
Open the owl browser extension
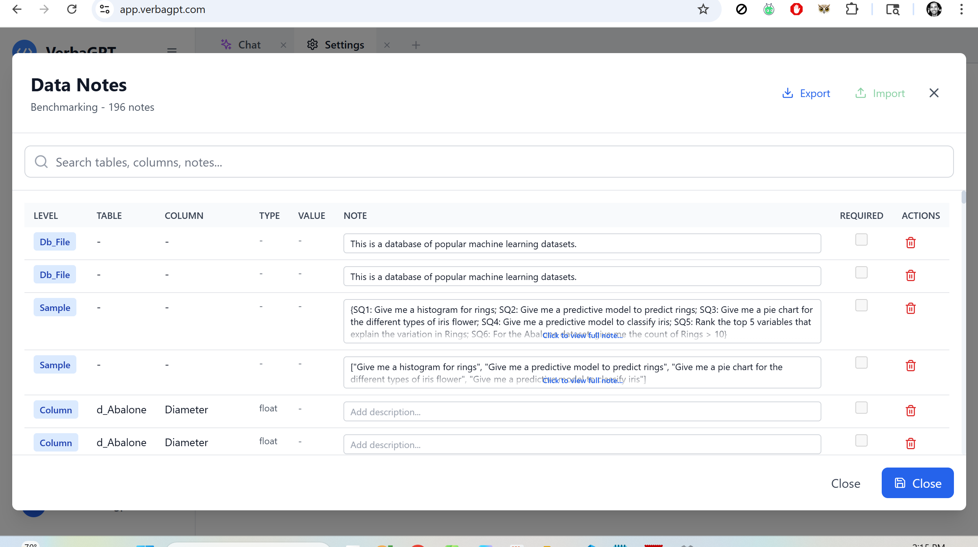pos(824,9)
